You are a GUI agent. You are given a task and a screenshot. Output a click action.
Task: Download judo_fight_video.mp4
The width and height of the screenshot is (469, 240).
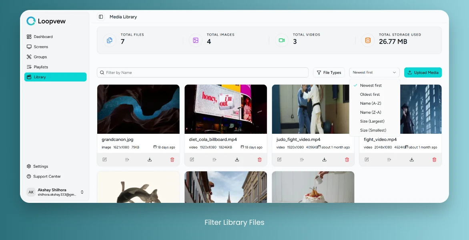coord(324,160)
